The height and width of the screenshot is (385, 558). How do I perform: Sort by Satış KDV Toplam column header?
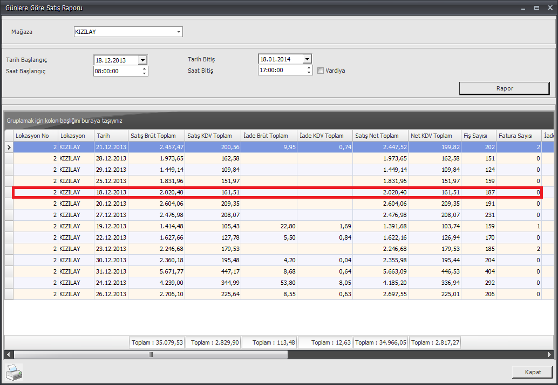pos(213,136)
